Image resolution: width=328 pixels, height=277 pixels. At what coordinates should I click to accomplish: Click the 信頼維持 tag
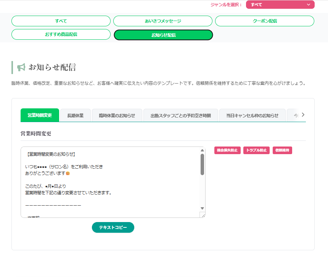click(282, 150)
